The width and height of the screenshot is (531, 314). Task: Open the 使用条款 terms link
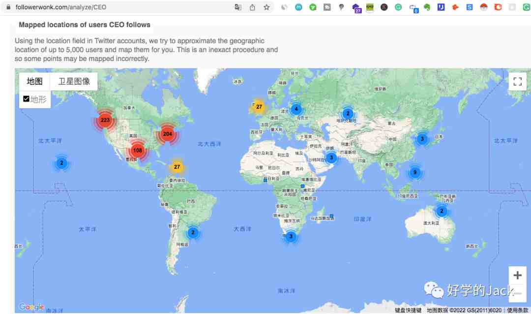click(x=517, y=310)
